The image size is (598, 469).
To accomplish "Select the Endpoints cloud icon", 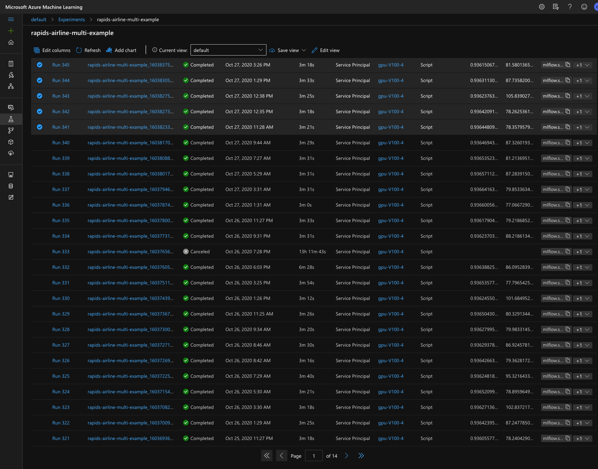I will [11, 153].
